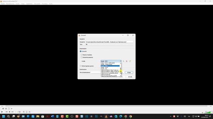Select the Converti radio button
The height and width of the screenshot is (119, 213).
point(81,52)
